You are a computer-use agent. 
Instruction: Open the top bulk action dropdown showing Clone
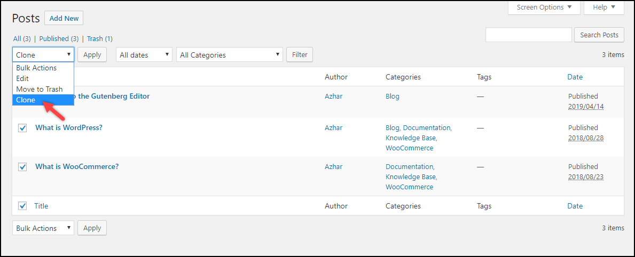(x=43, y=54)
